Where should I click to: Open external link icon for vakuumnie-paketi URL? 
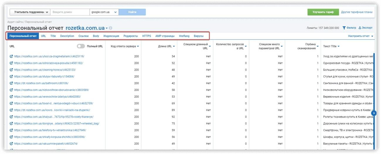coord(11,143)
